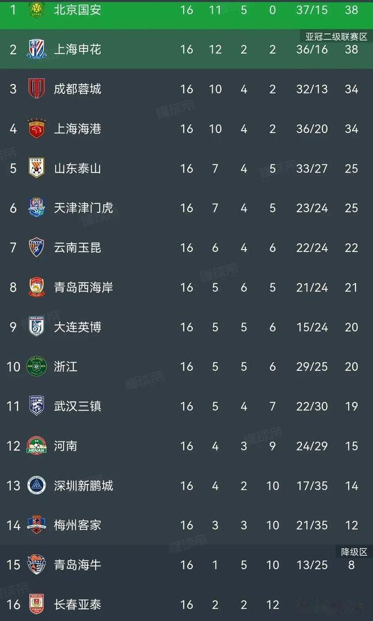Tap the Shandong Taishan club crest
Image resolution: width=373 pixels, height=621 pixels.
tap(37, 168)
